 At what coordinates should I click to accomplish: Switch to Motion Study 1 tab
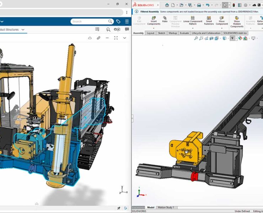[166, 207]
